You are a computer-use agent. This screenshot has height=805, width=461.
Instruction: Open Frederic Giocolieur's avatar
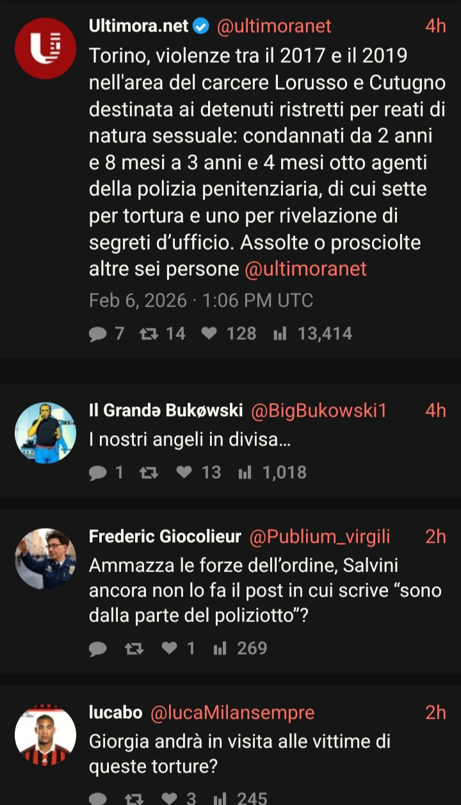(45, 559)
